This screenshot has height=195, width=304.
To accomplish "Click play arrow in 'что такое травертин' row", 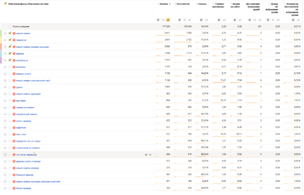I will click(x=151, y=155).
